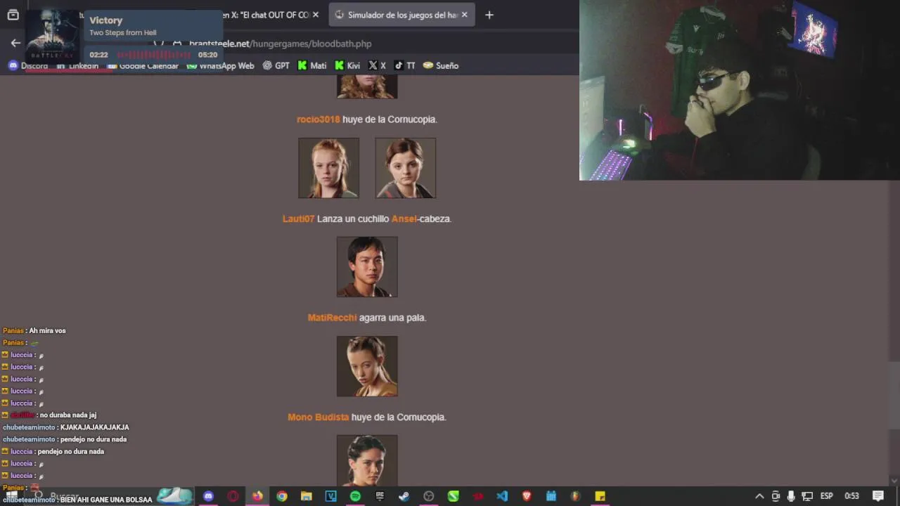
Task: Click the brantsteele.net address bar
Action: coord(280,44)
